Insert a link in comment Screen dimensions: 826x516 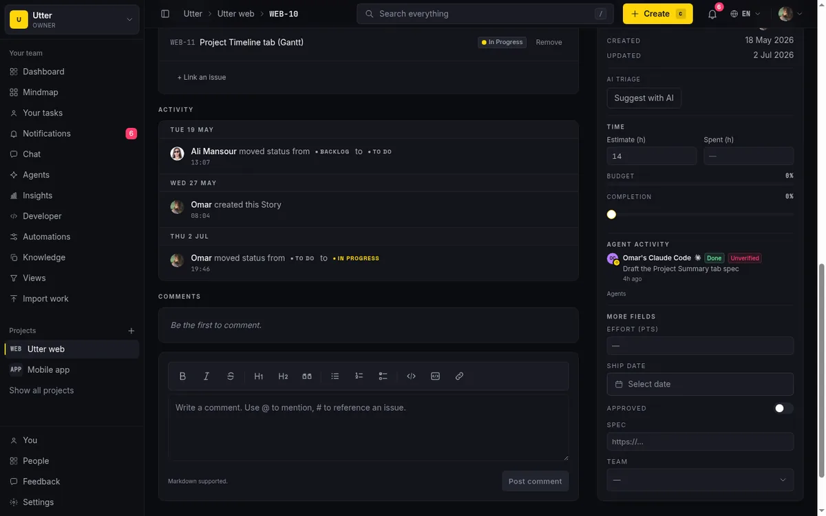[x=460, y=376]
